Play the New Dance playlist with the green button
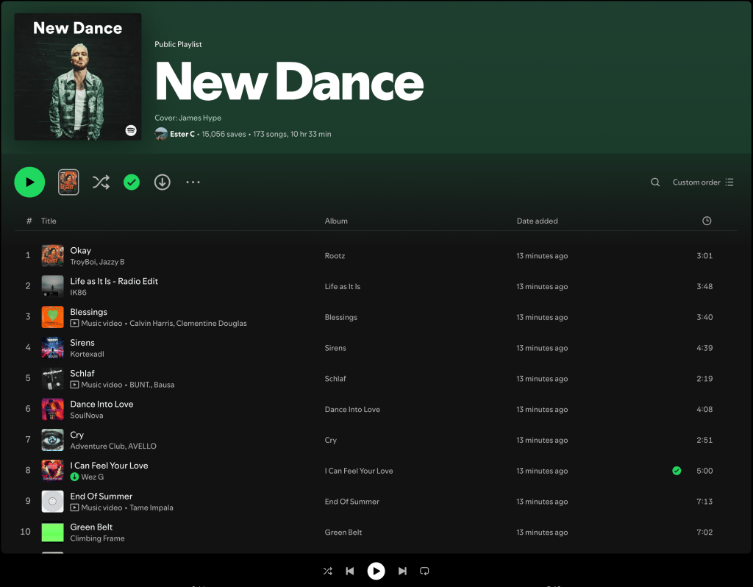This screenshot has height=587, width=753. [29, 182]
